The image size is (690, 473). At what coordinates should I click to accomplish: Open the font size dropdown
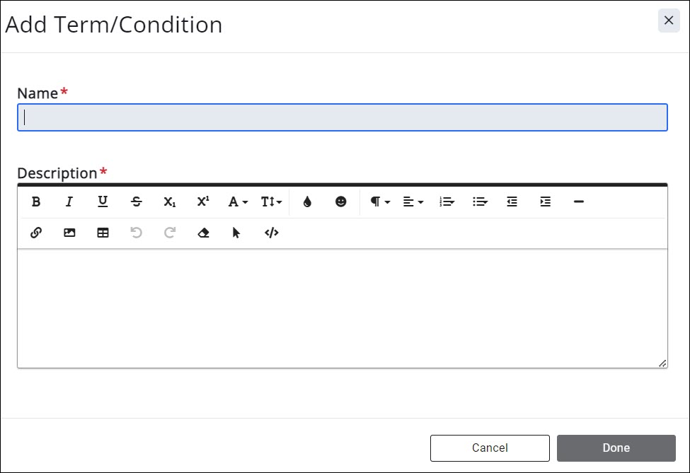click(x=271, y=202)
